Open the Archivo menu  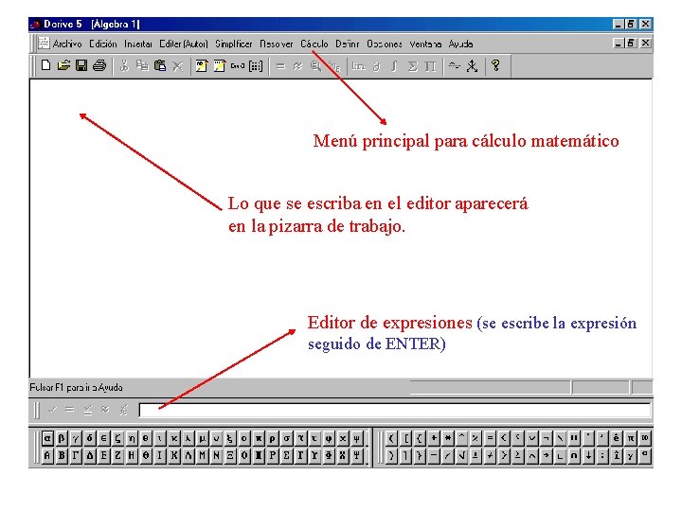tap(67, 44)
